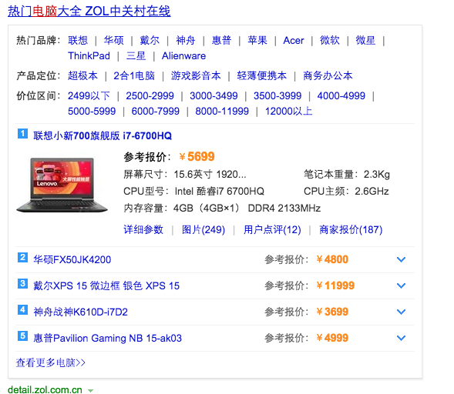
Task: Expand the 惠普Pavilion Gaming entry chevron
Action: tap(401, 338)
